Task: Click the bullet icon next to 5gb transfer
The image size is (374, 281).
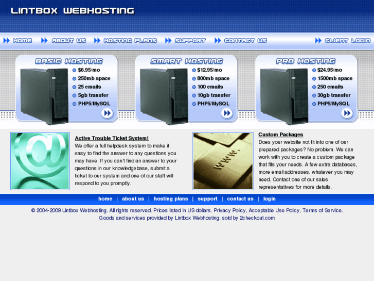Action: (x=74, y=95)
